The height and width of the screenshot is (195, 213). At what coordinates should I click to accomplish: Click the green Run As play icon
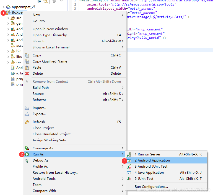coord(27,154)
